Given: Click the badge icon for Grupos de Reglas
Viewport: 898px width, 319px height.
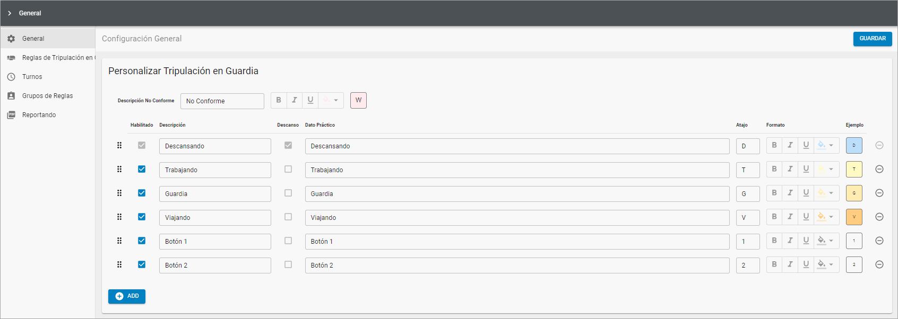Looking at the screenshot, I should click(x=11, y=96).
